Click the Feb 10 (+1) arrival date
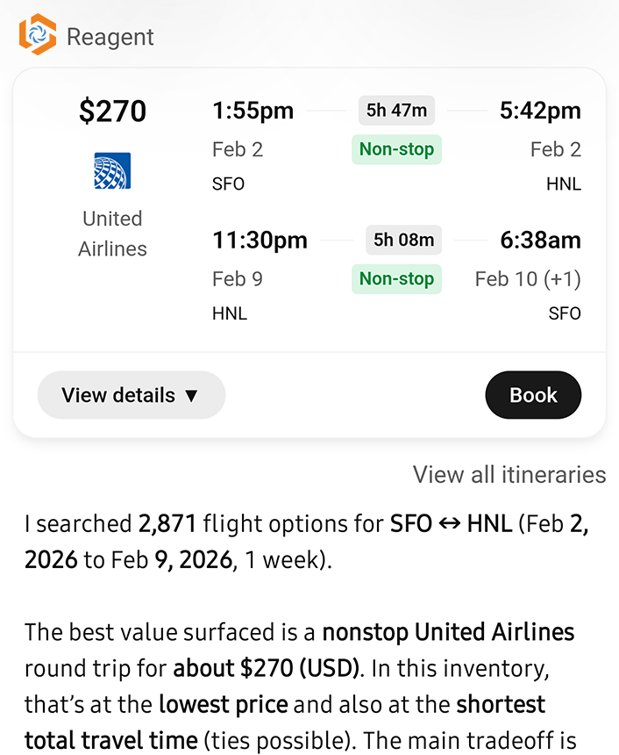The height and width of the screenshot is (755, 619). point(528,279)
